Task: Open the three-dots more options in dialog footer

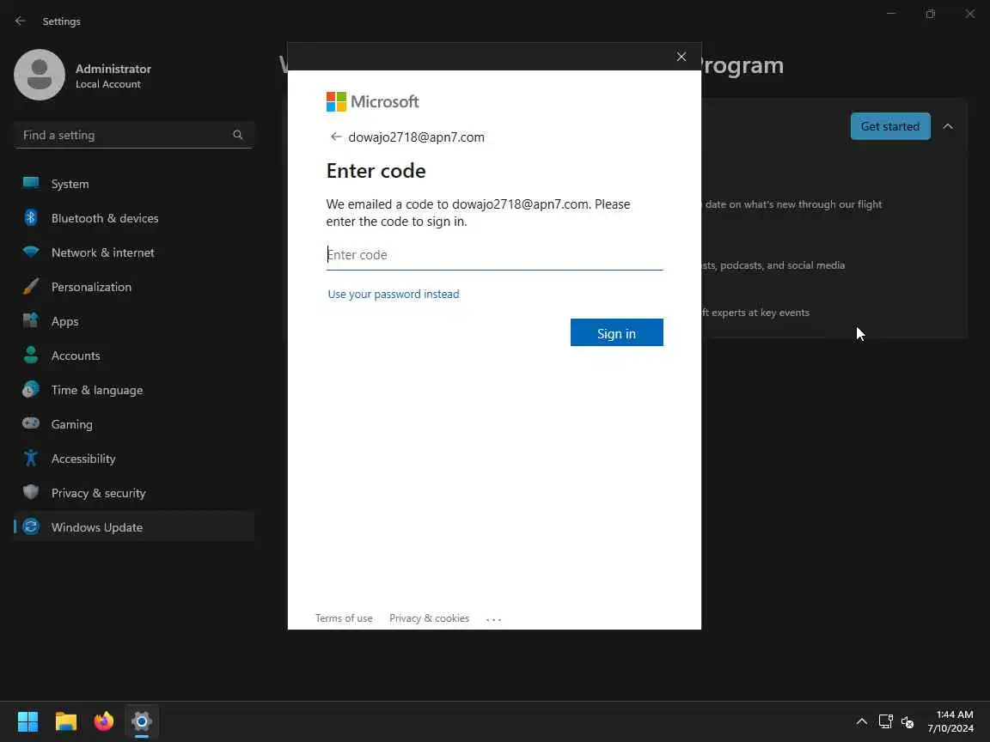Action: 494,619
